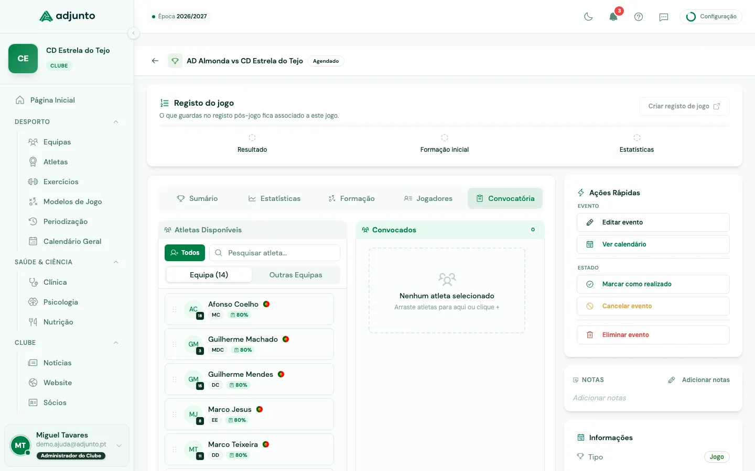
Task: Click the Convocados count badge
Action: click(533, 230)
